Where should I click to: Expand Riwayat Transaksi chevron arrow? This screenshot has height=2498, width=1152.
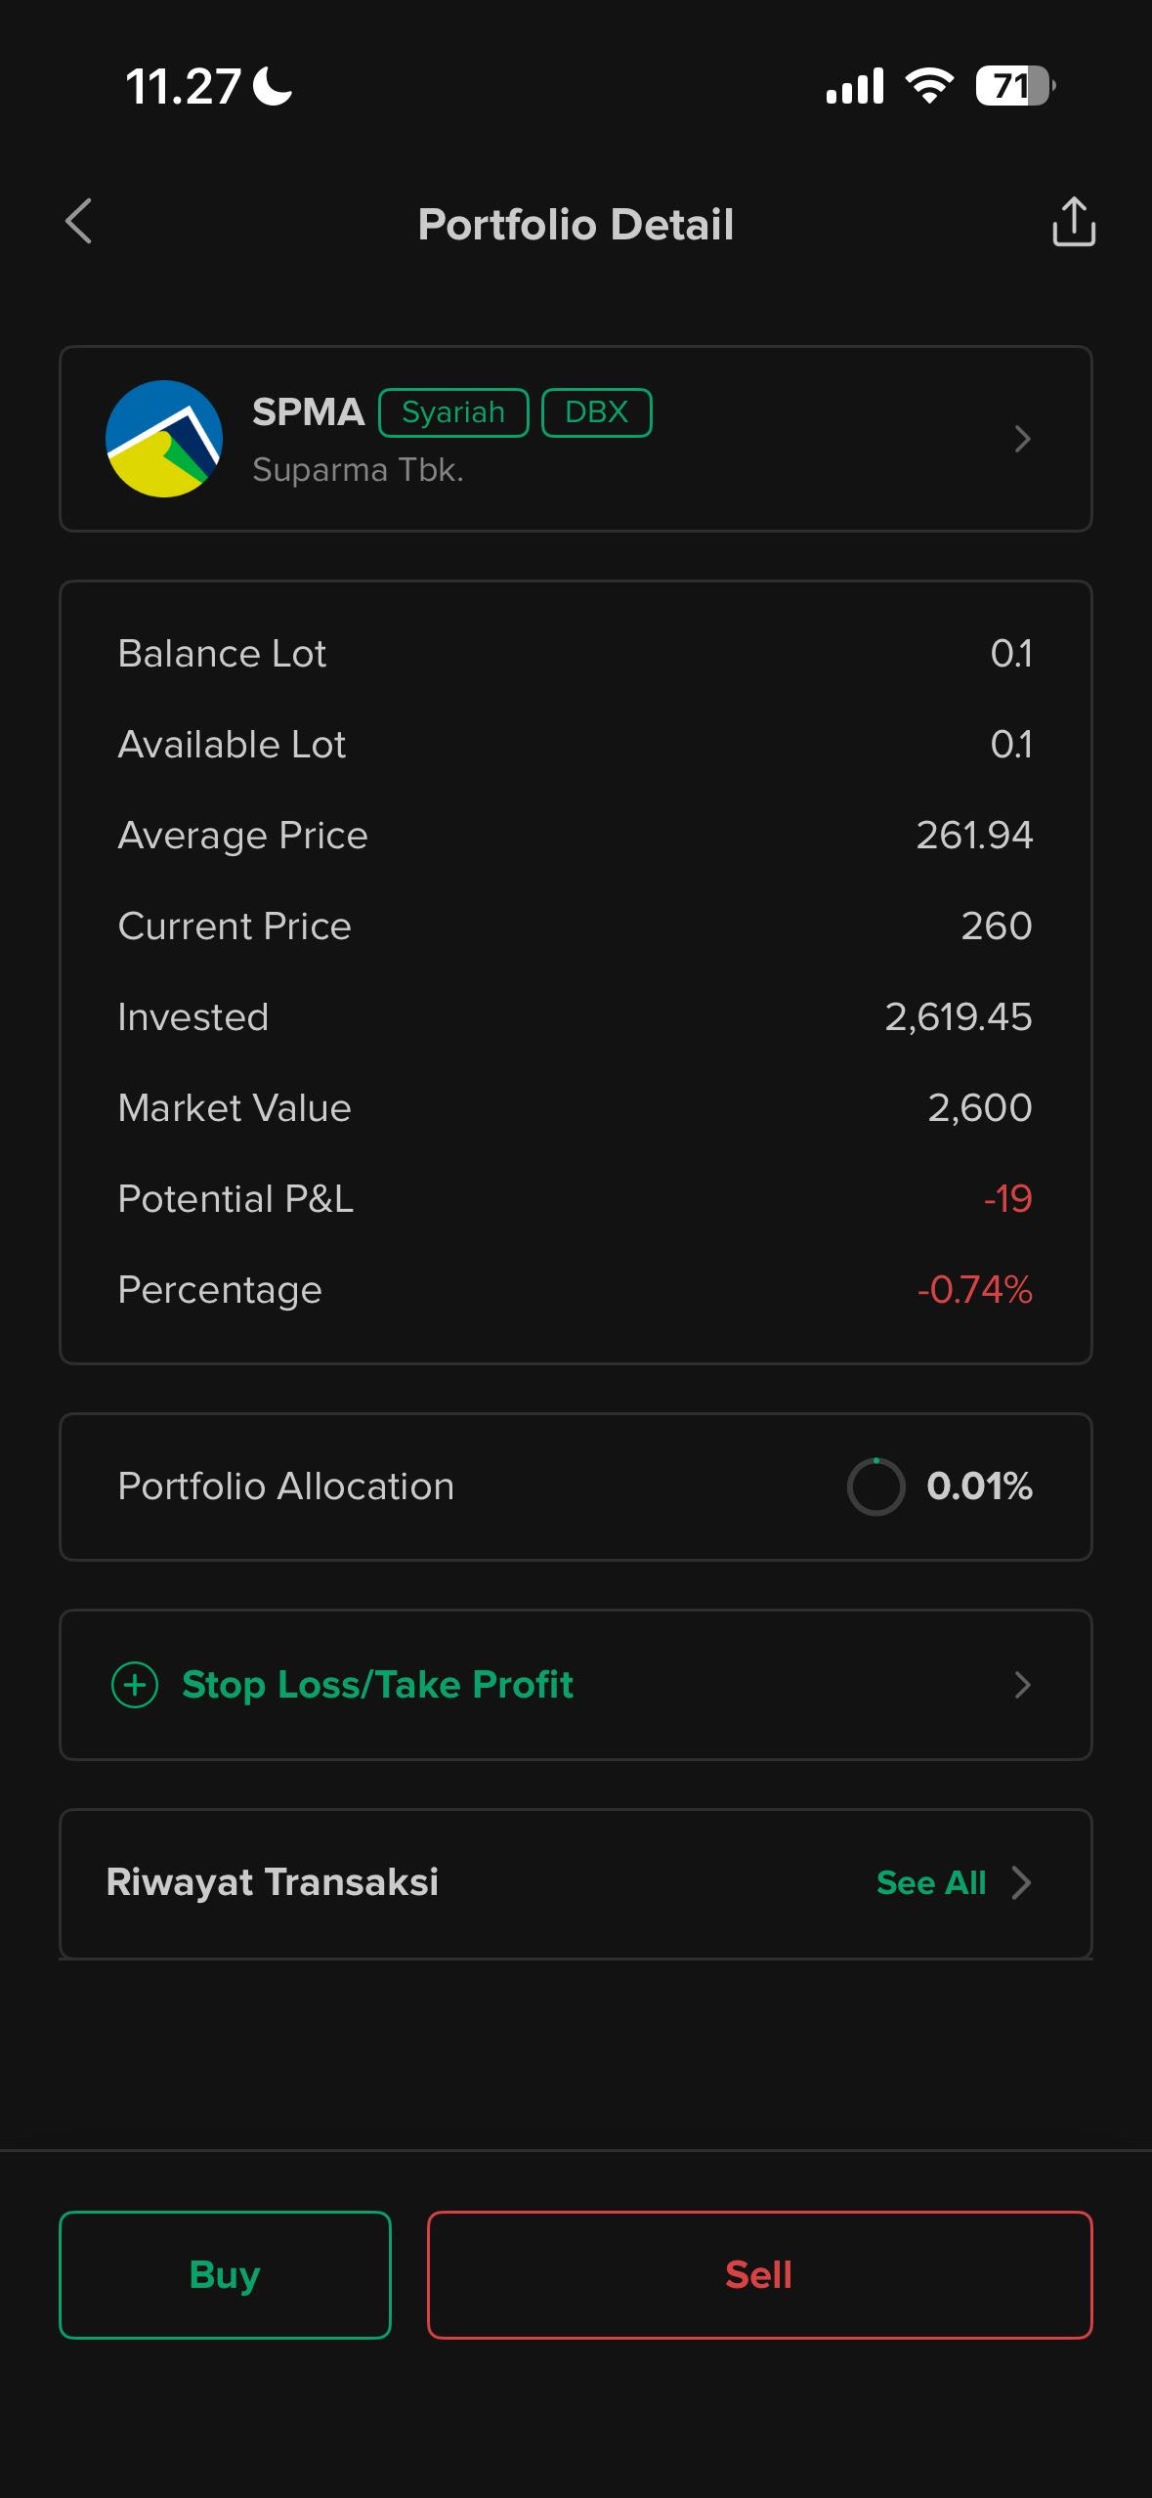click(1022, 1882)
